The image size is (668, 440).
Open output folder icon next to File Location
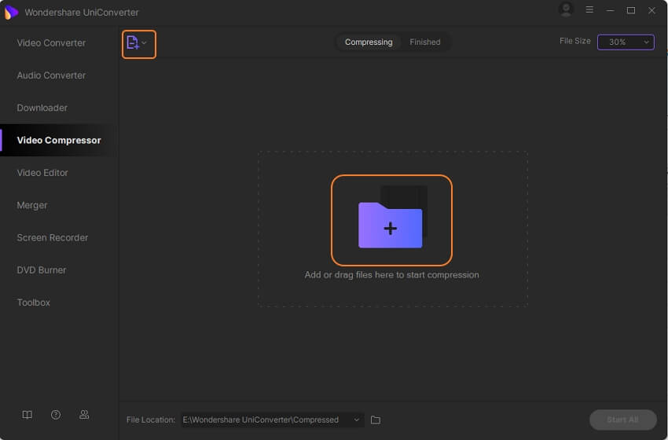[x=376, y=420]
